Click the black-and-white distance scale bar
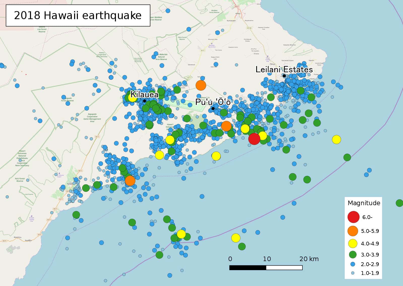Image resolution: width=403 pixels, height=286 pixels. point(266,268)
